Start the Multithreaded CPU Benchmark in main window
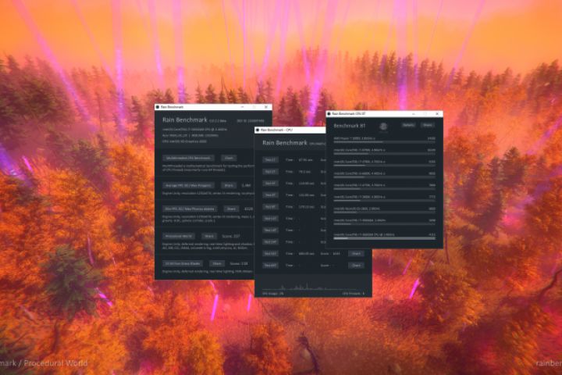Viewport: 562px width, 375px height. (188, 158)
